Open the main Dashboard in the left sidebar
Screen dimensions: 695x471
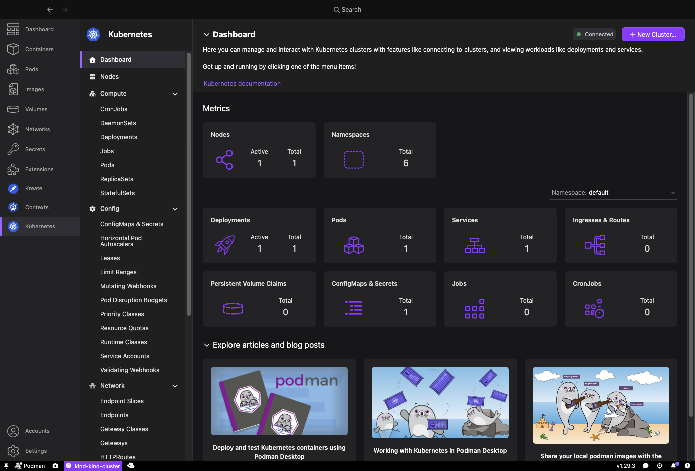tap(40, 29)
